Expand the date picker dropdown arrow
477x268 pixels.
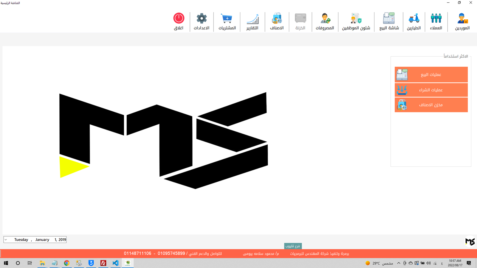[x=6, y=240]
